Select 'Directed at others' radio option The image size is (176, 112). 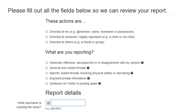[x=47, y=42]
